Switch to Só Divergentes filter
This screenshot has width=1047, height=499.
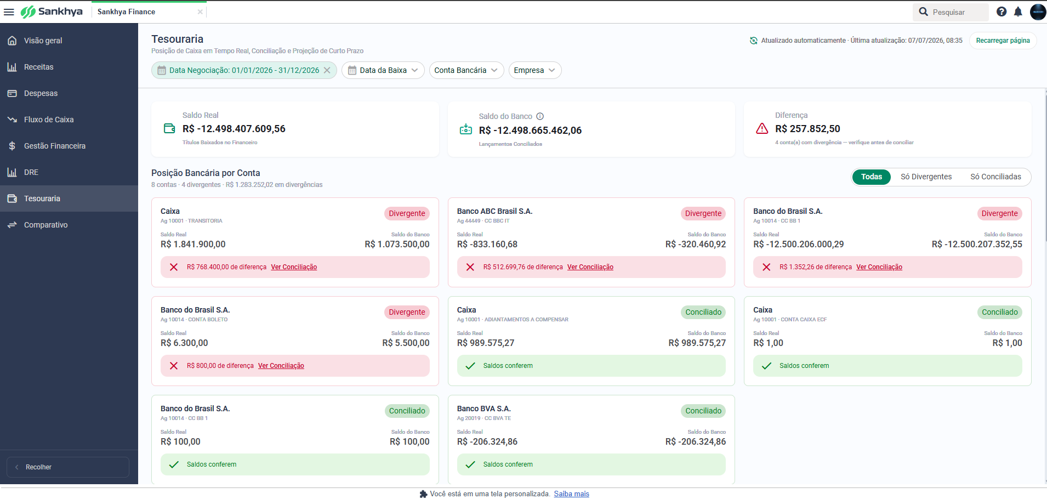(x=926, y=177)
